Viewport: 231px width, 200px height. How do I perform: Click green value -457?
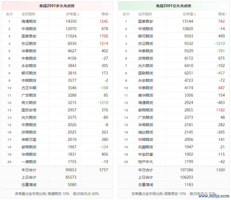coord(221,73)
